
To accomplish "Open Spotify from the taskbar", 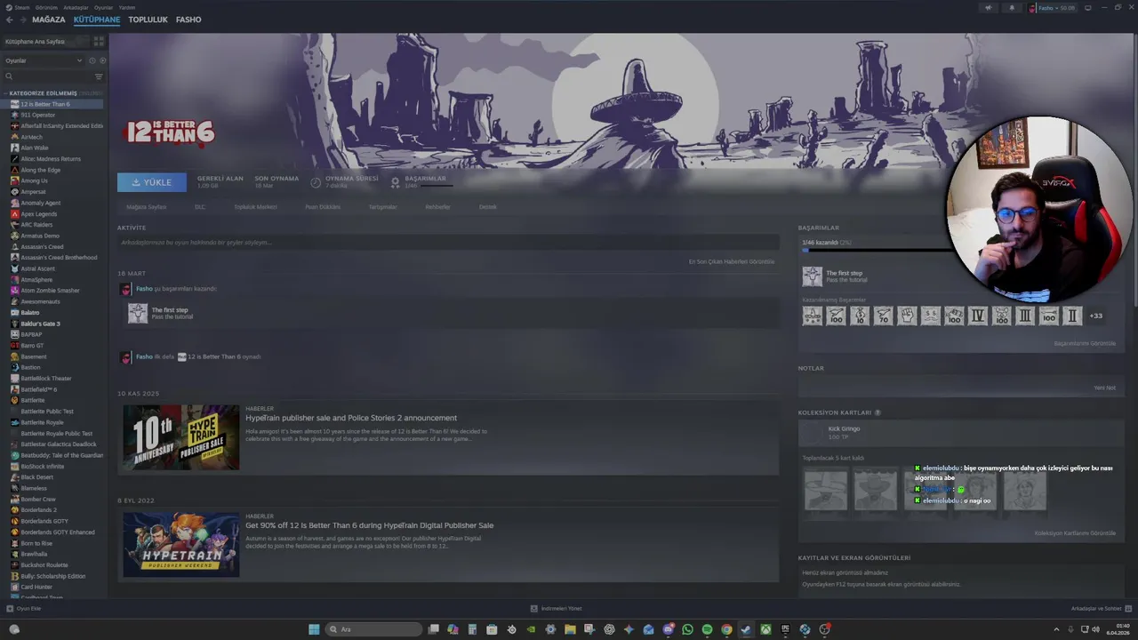I will click(707, 629).
